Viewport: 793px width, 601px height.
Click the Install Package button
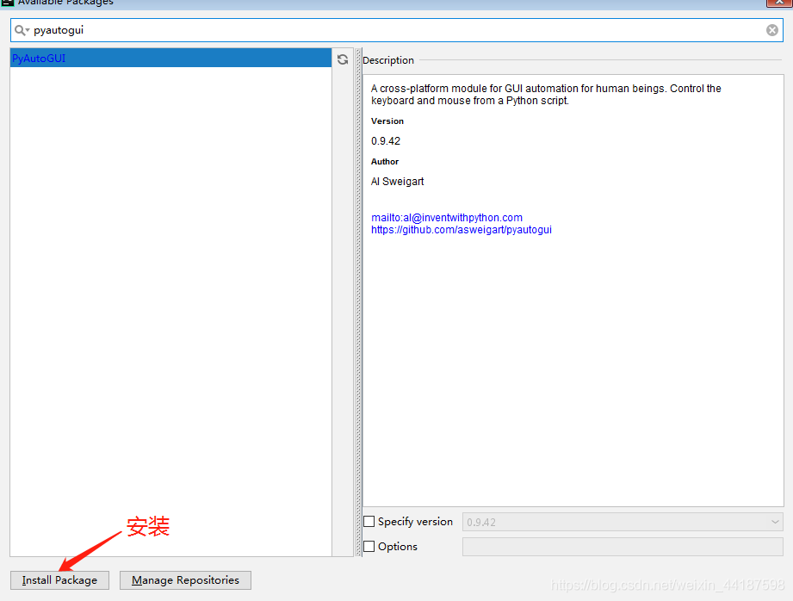click(59, 579)
